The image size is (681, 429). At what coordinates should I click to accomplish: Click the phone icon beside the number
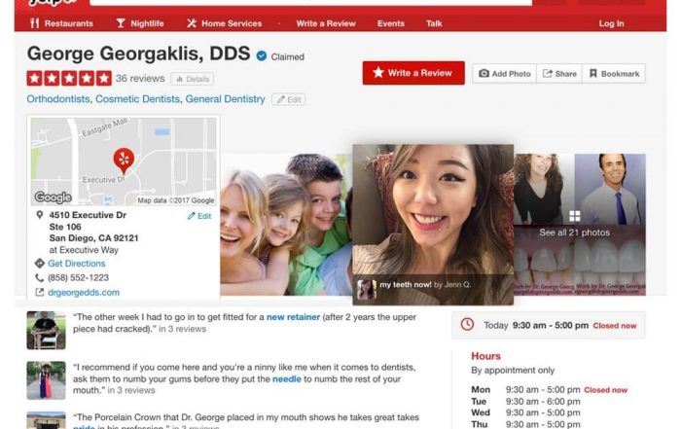point(40,278)
